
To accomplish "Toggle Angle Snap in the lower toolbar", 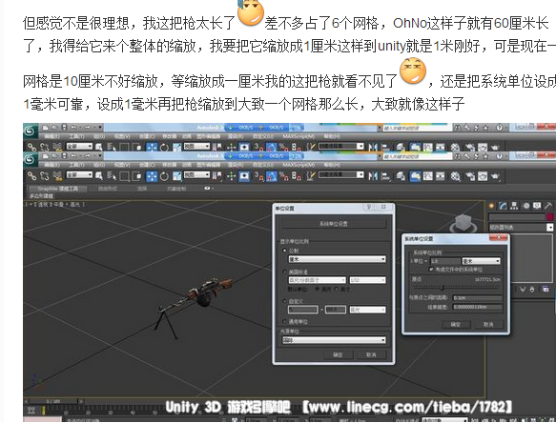I will (x=271, y=175).
